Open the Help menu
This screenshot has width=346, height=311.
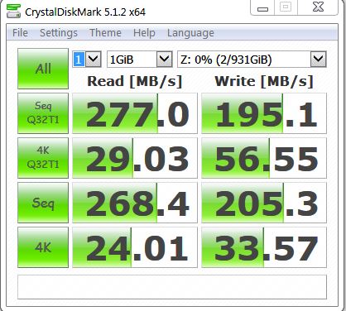[x=144, y=33]
